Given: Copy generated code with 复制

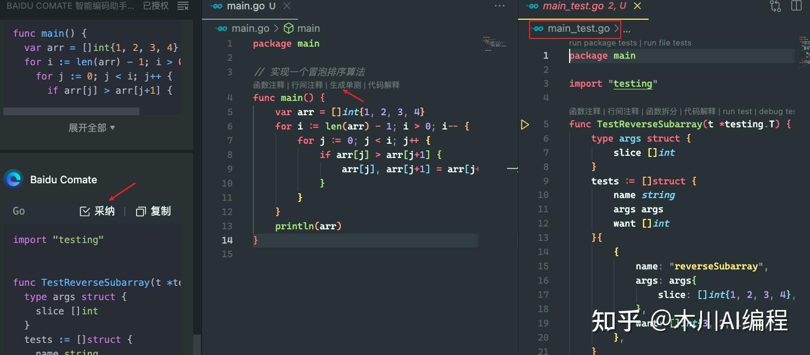Looking at the screenshot, I should click(x=153, y=211).
